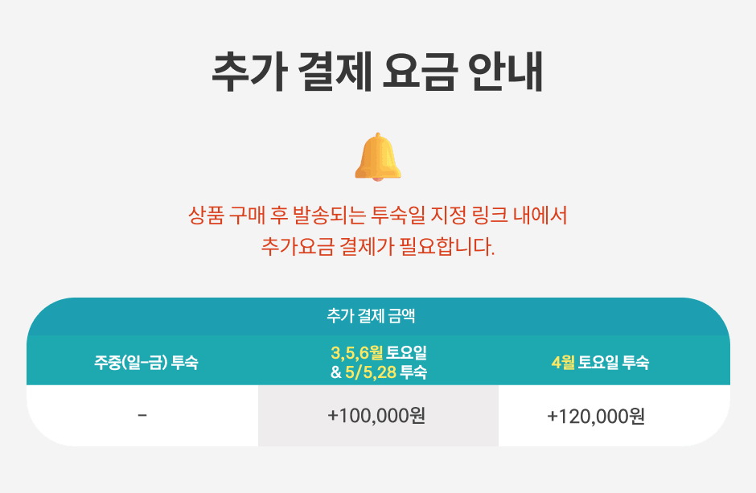Select the red line 상품 구매 후 발송되는

click(x=378, y=215)
